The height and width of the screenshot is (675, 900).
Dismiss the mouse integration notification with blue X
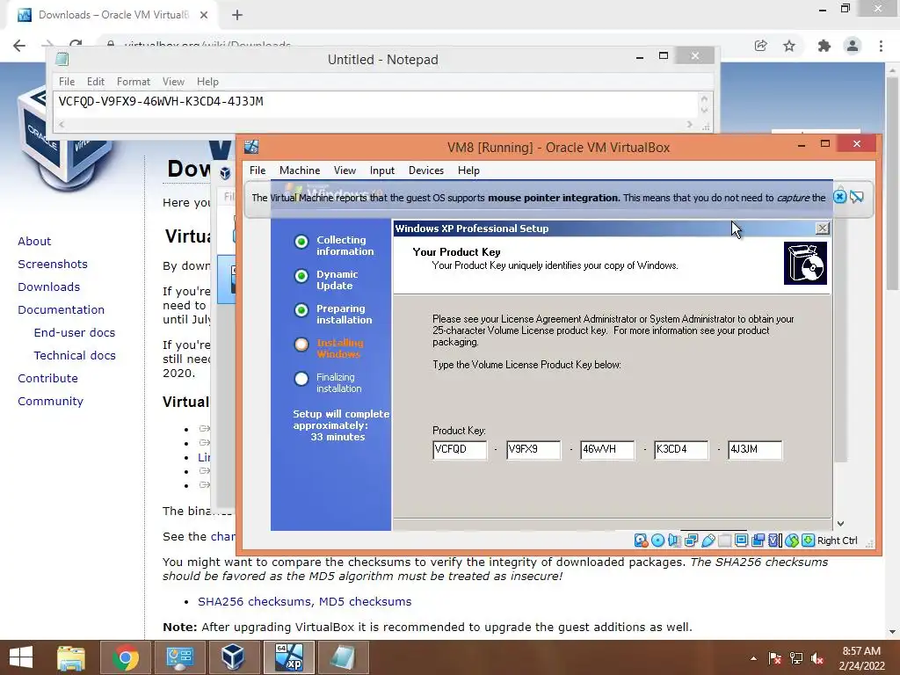[x=839, y=197]
